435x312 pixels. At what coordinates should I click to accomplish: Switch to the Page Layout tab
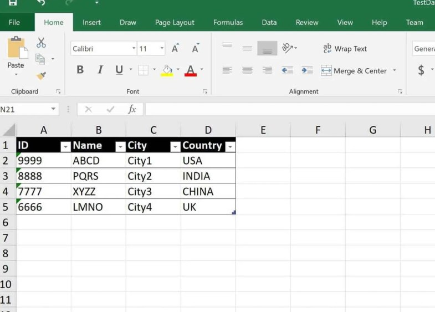point(175,22)
